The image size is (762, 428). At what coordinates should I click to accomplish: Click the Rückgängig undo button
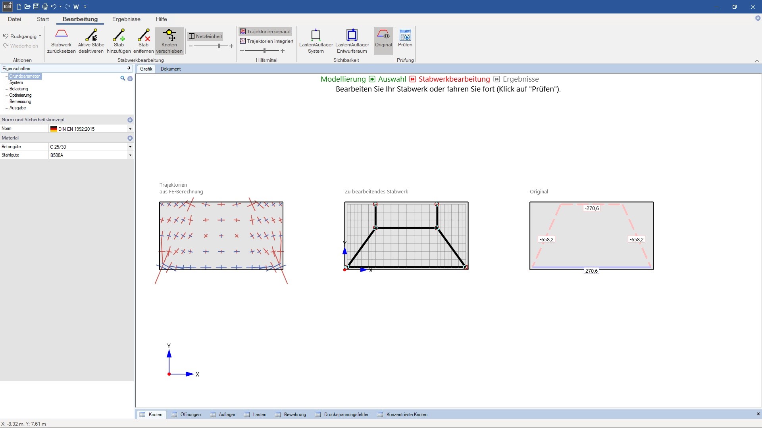[20, 36]
